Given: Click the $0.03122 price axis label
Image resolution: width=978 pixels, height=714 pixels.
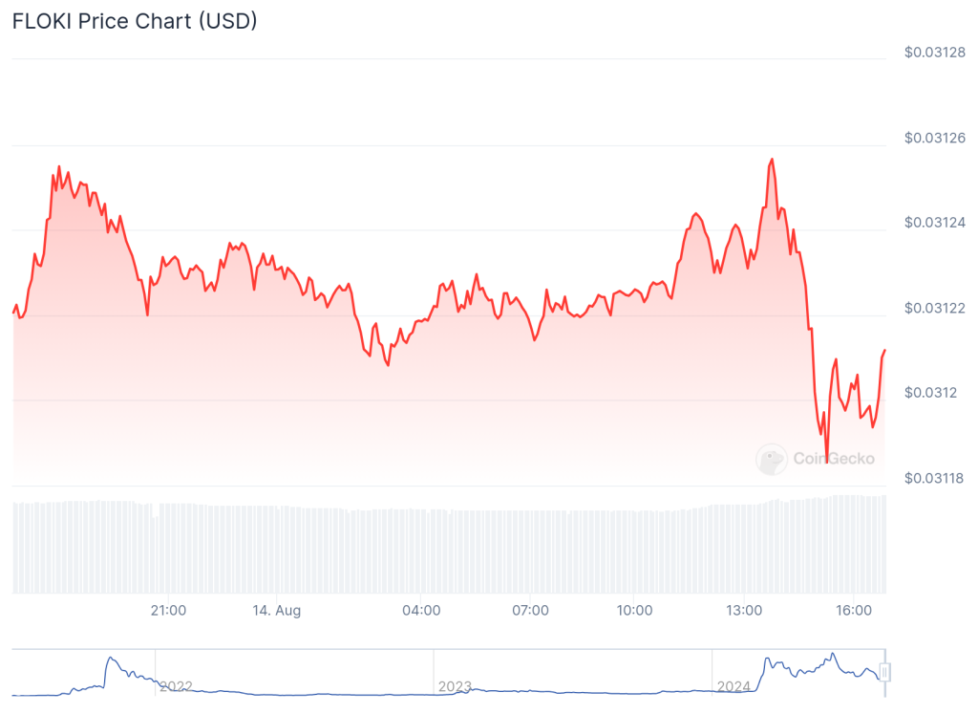Looking at the screenshot, I should 935,308.
